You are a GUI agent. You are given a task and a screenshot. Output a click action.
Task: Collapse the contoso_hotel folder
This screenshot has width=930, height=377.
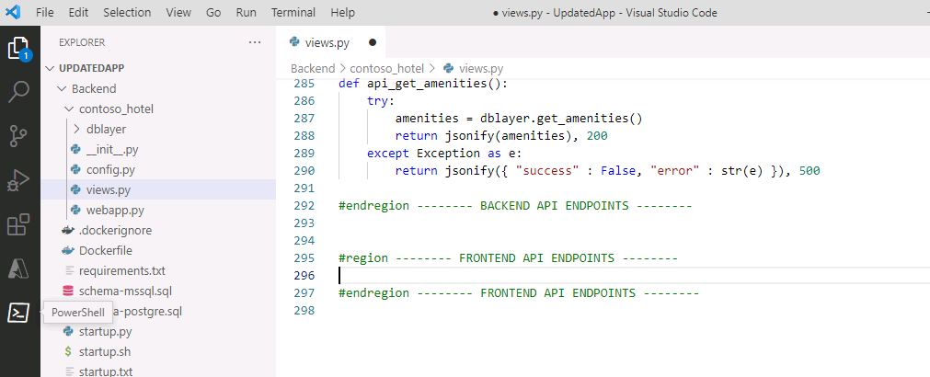point(116,109)
